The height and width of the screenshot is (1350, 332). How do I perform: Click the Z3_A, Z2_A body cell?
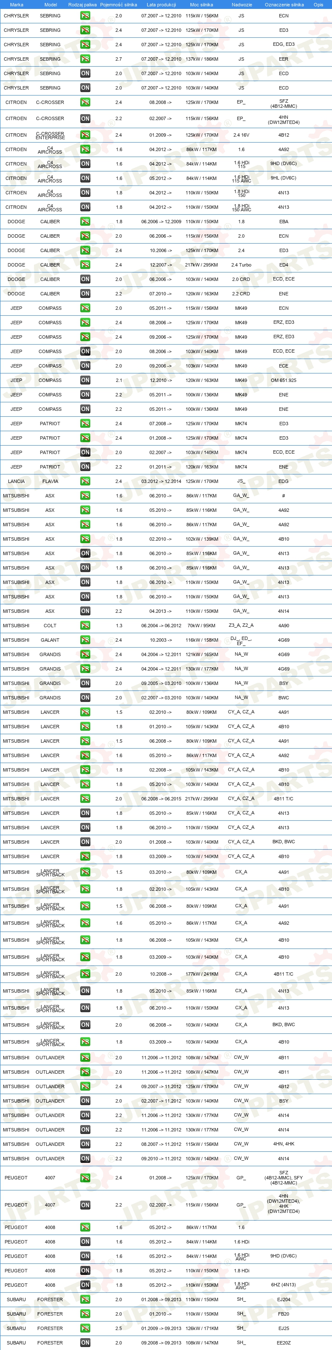coord(241,626)
